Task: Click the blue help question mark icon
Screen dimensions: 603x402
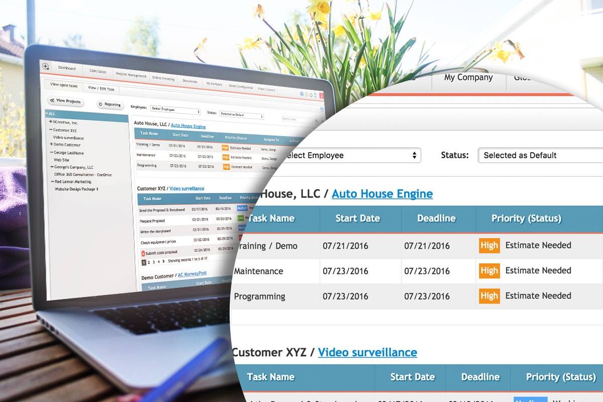Action: 301,94
